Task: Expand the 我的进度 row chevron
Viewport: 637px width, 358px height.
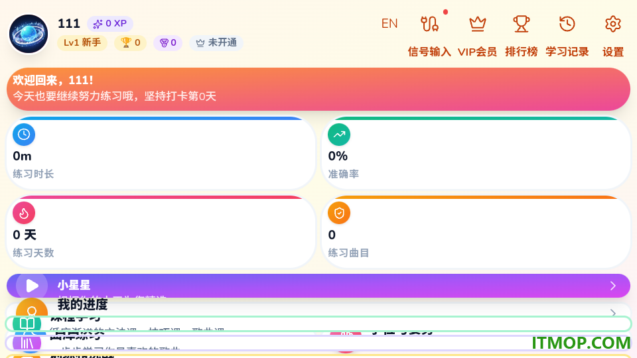Action: [613, 312]
